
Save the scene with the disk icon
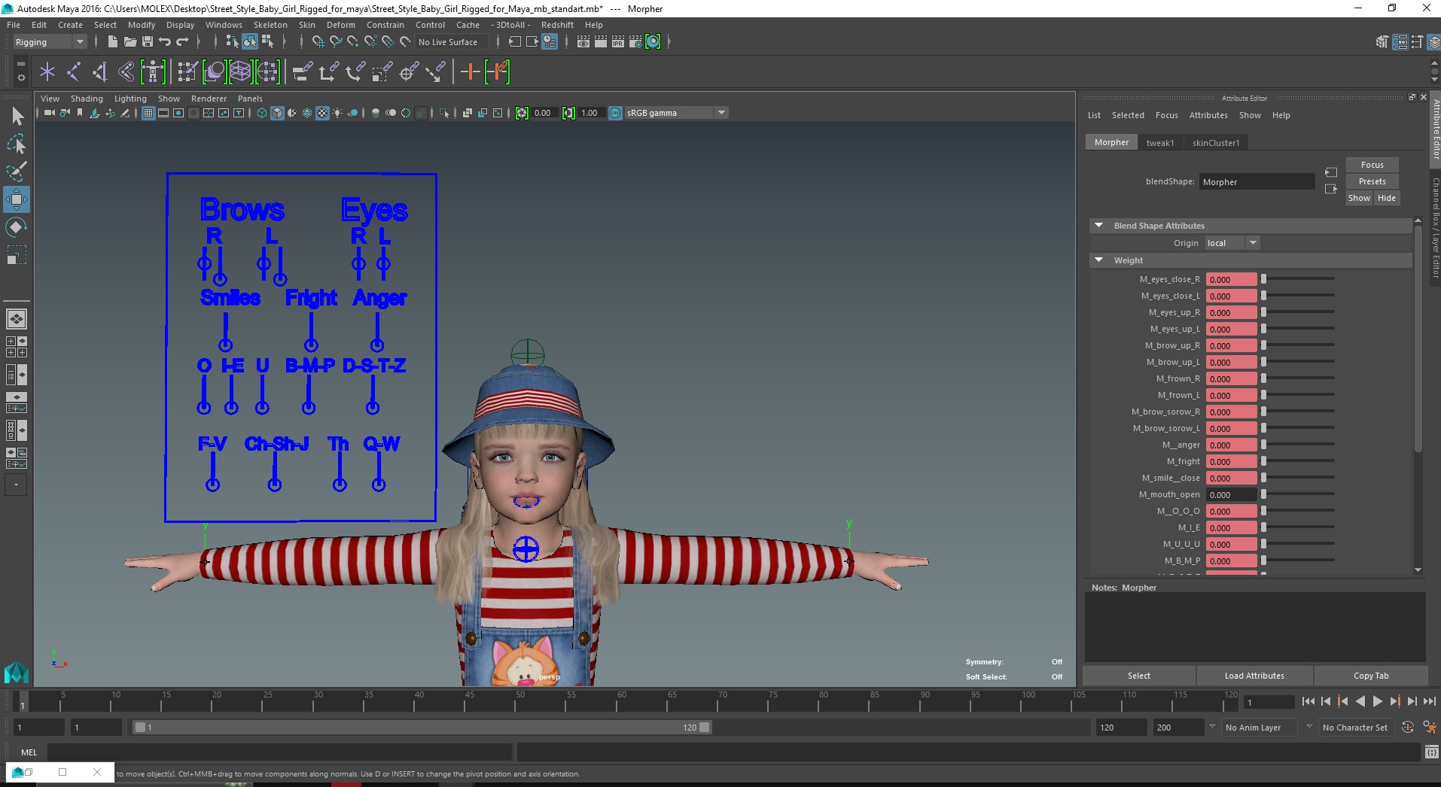pos(148,41)
